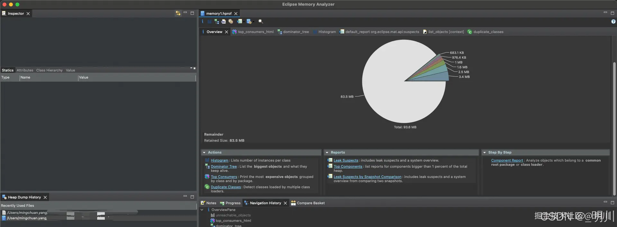Open Leak Suspects by Snapshot Comparison link
This screenshot has width=617, height=227.
(367, 177)
